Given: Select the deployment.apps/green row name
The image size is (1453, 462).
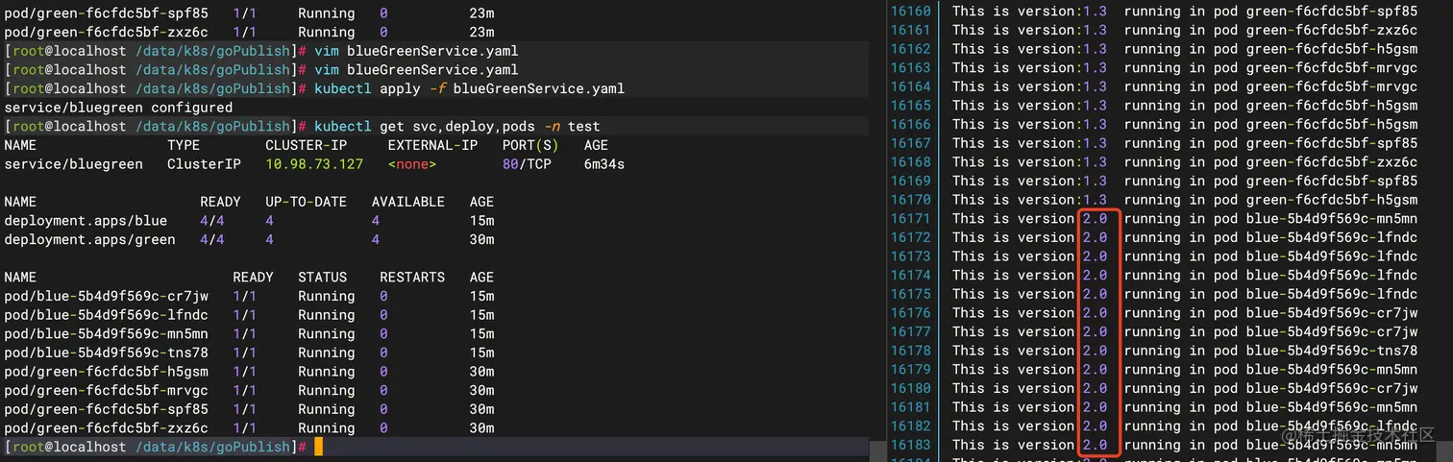Looking at the screenshot, I should click(89, 239).
